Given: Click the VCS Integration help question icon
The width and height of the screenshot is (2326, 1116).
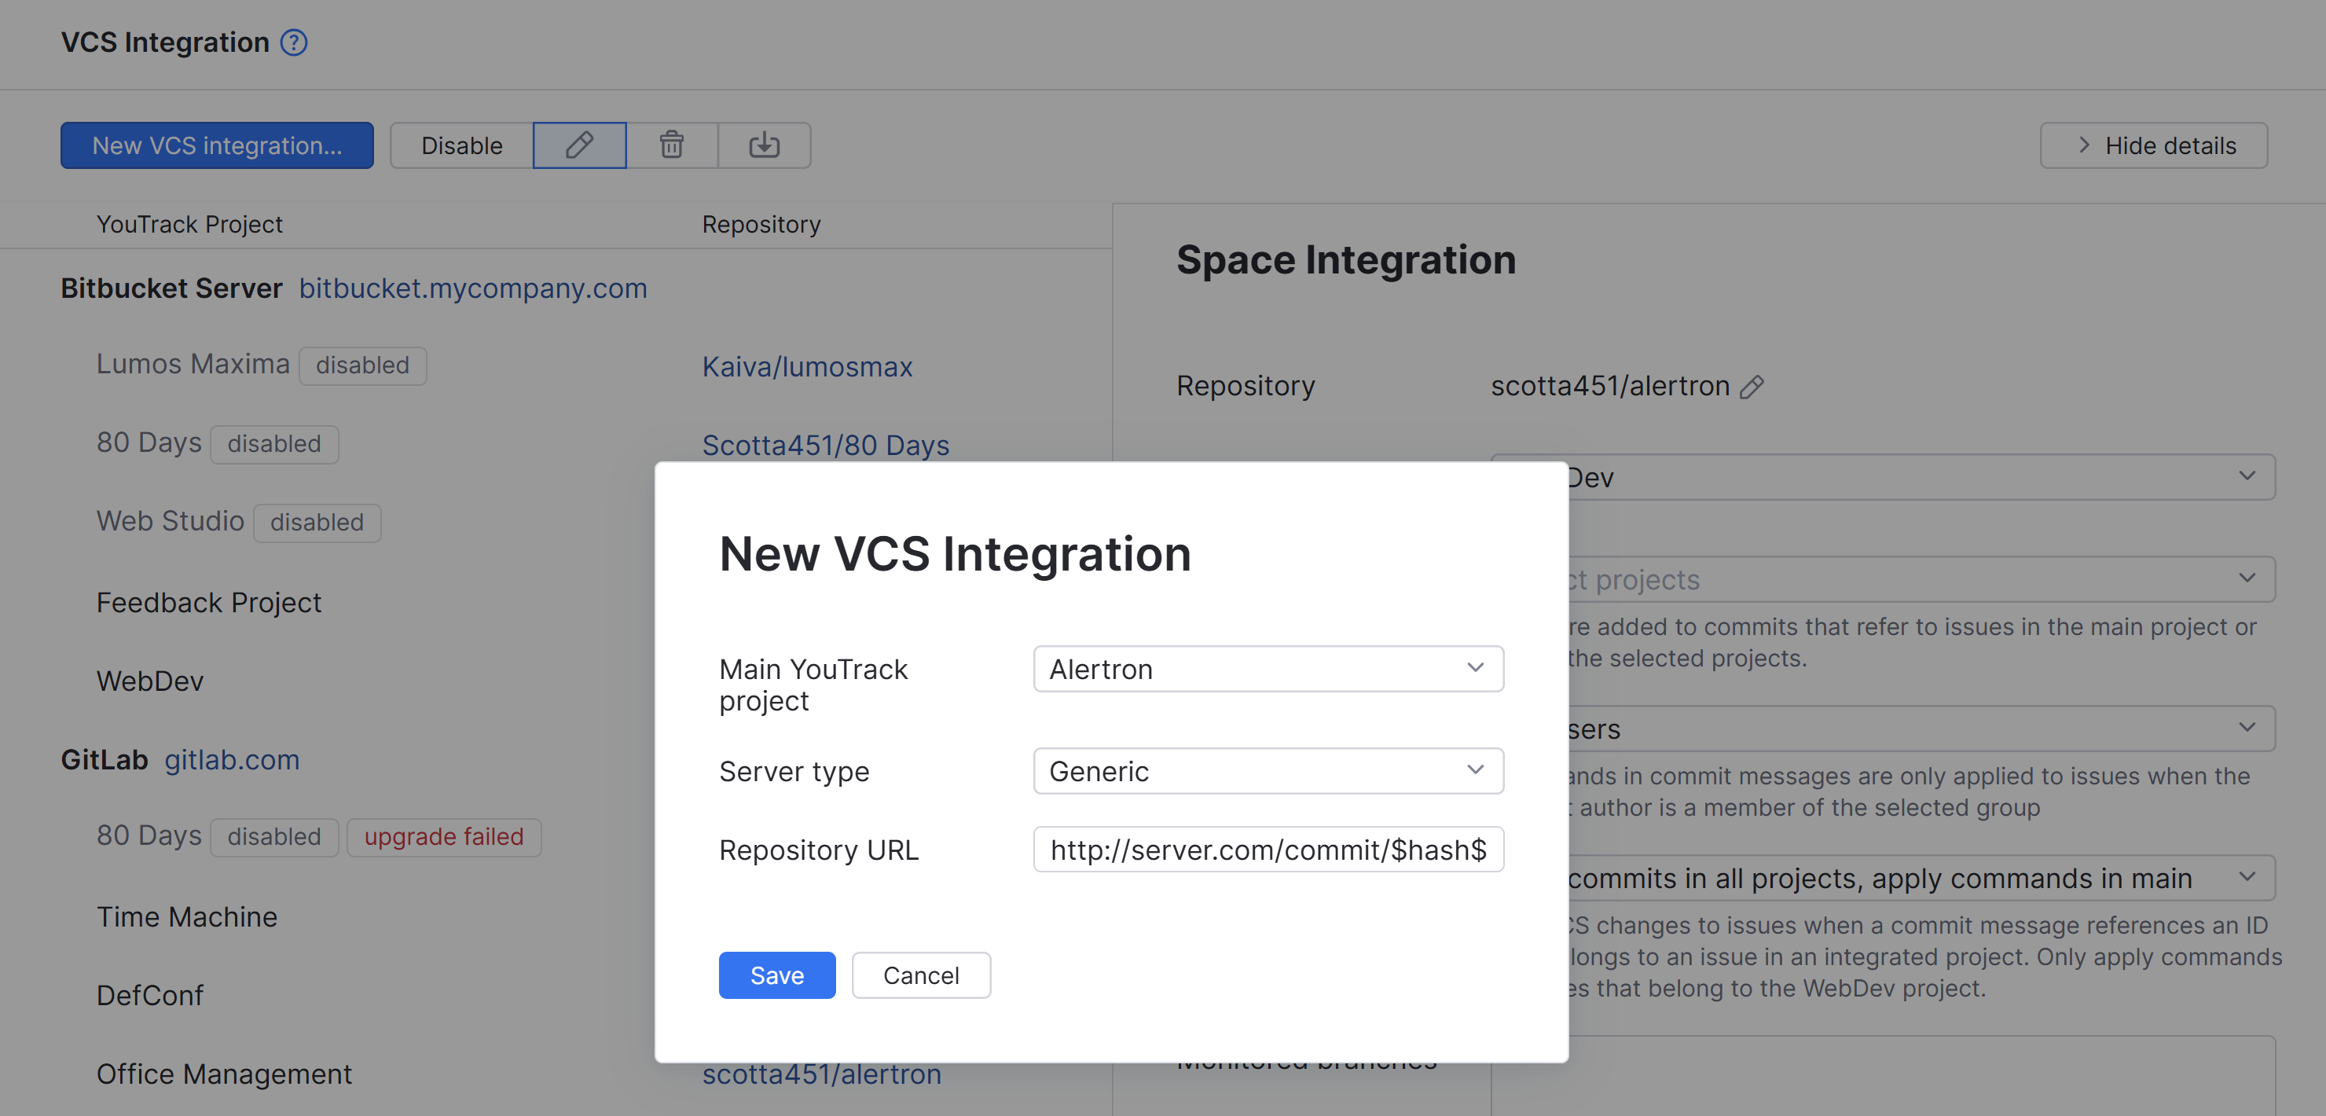Looking at the screenshot, I should click(293, 42).
